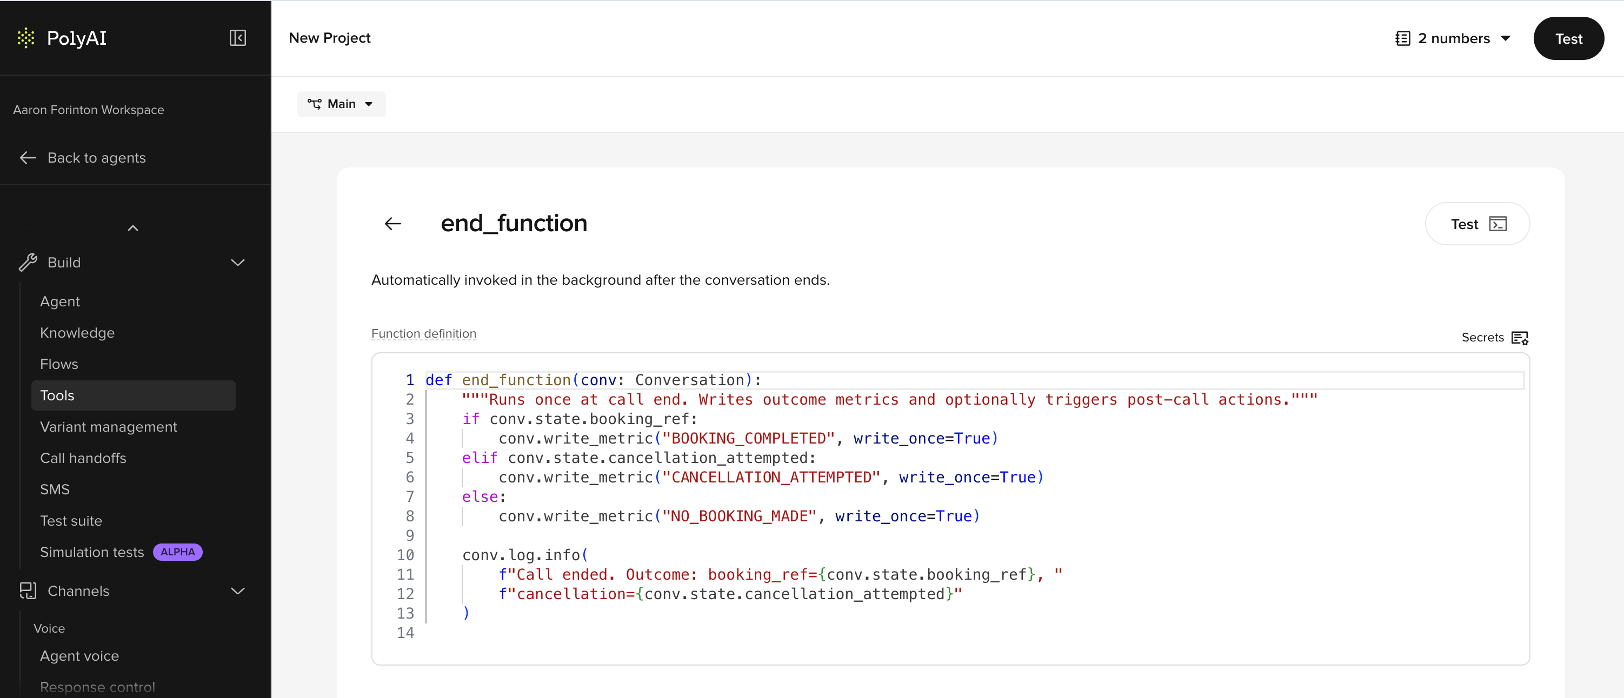Click line with BOOKING_COMPLETED metric
This screenshot has width=1624, height=698.
(x=748, y=439)
